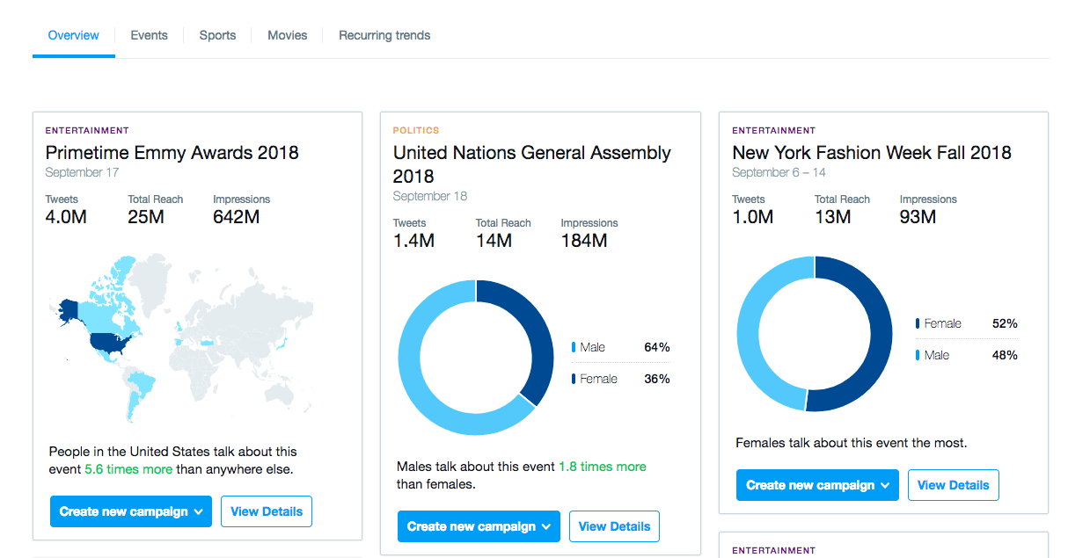View Details of United Nations General Assembly
Image resolution: width=1068 pixels, height=558 pixels.
click(614, 526)
